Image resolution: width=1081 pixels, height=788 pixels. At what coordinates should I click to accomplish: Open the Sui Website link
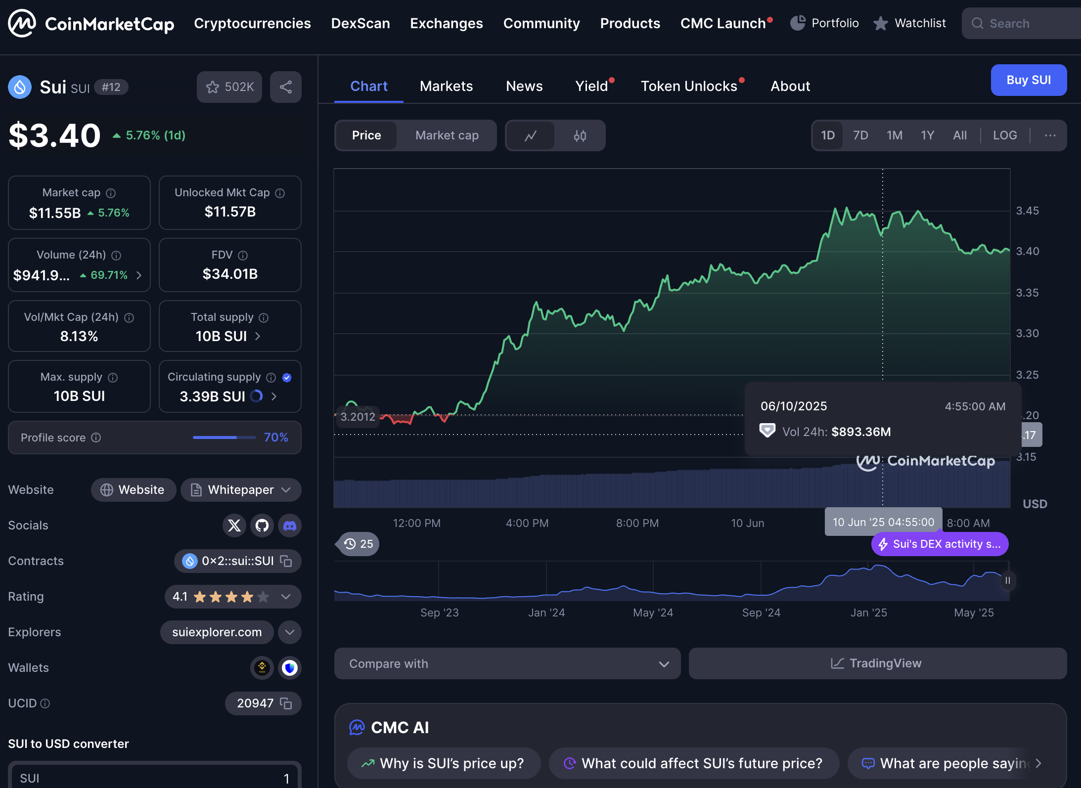[133, 490]
